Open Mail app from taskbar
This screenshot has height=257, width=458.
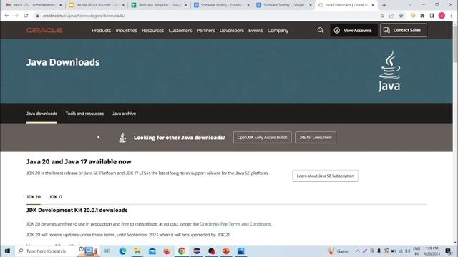click(x=152, y=251)
